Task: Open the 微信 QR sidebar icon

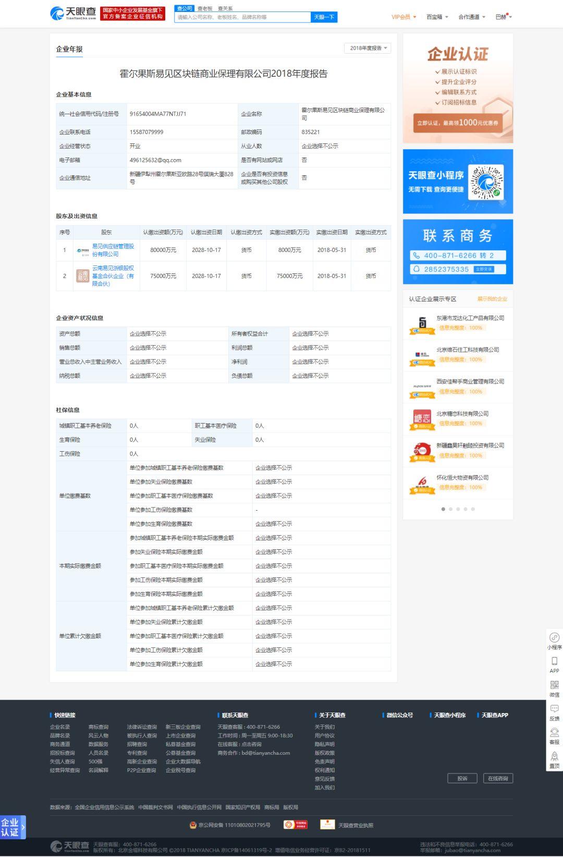Action: pos(554,689)
